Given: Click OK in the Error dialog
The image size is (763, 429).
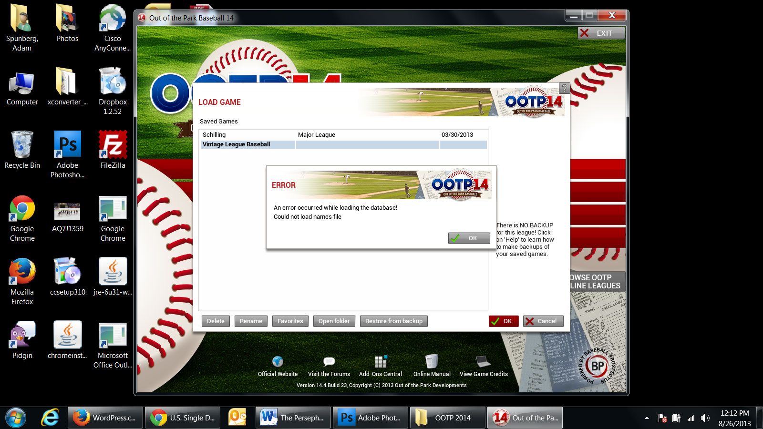Looking at the screenshot, I should tap(469, 238).
